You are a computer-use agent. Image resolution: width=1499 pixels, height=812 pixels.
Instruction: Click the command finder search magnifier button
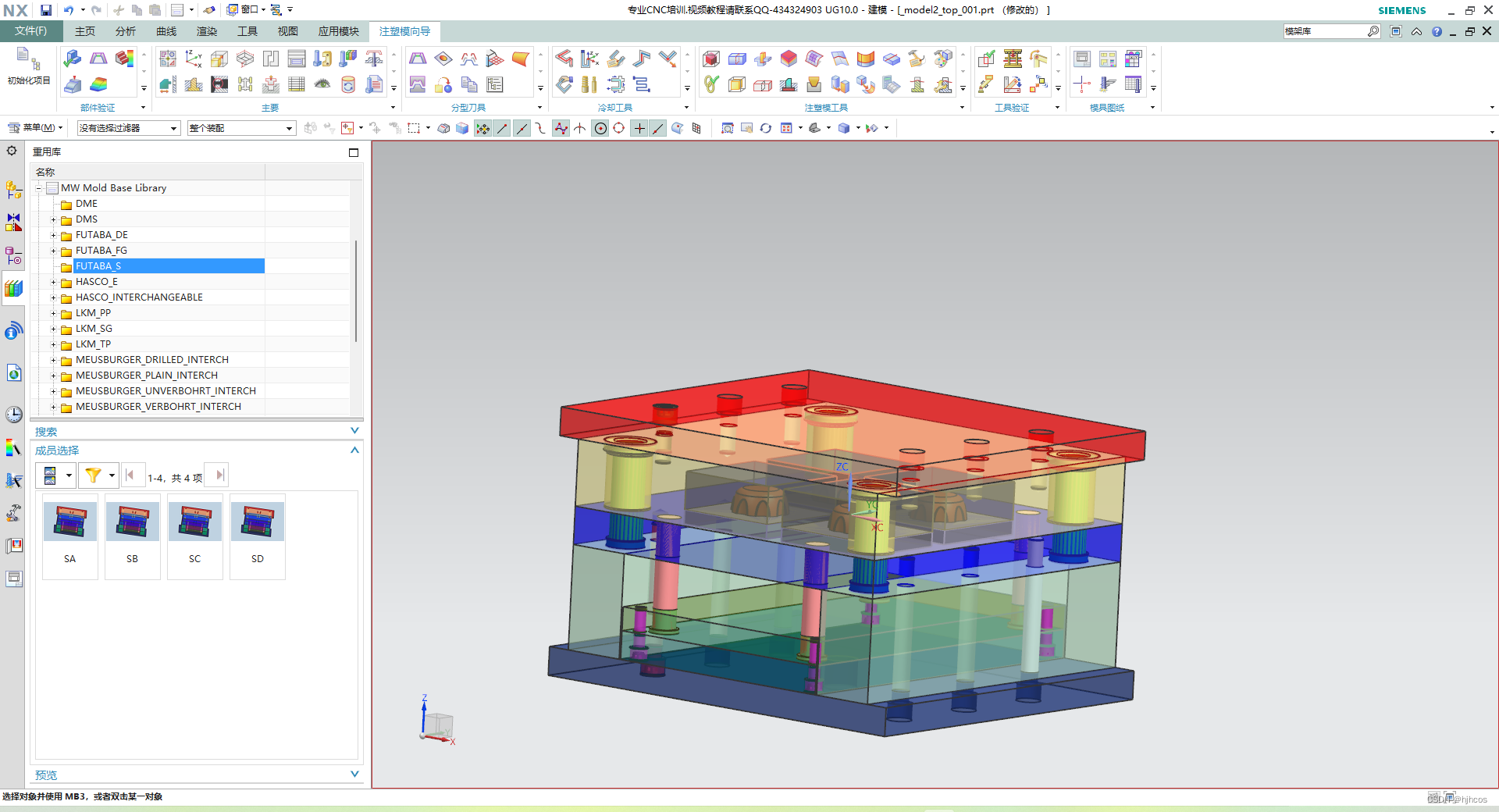1374,31
